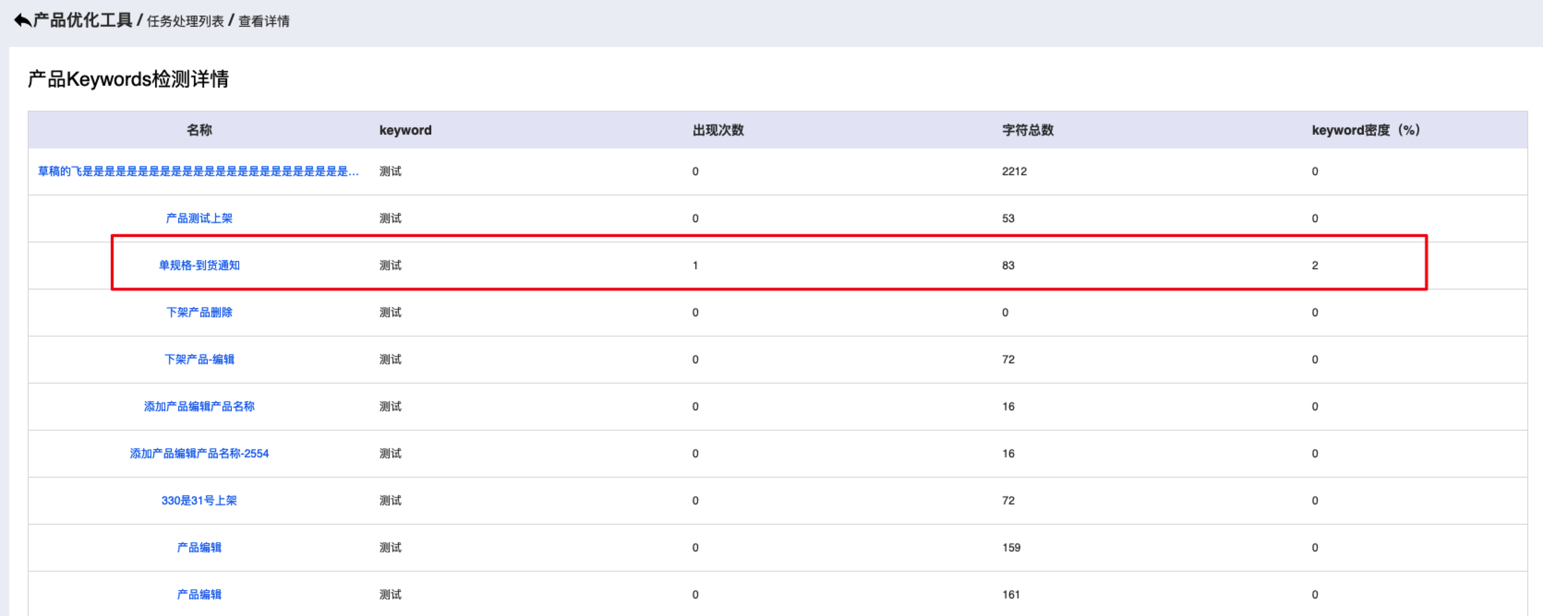Click the keyword density 2 in the 单规格-到货通知 row
Viewport: 1543px width, 616px height.
(1315, 265)
